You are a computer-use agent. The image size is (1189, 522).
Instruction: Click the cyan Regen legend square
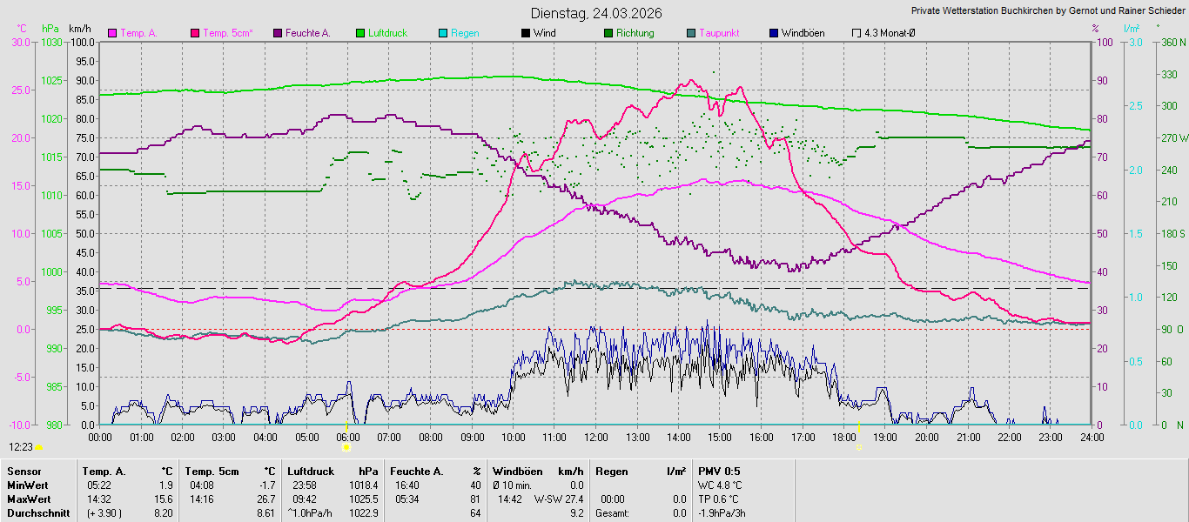[443, 33]
